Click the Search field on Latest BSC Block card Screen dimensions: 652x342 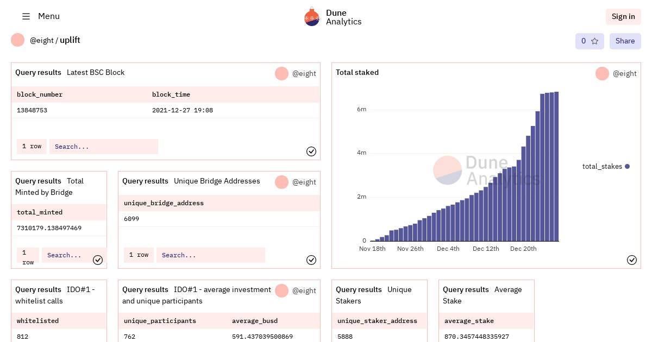[103, 147]
